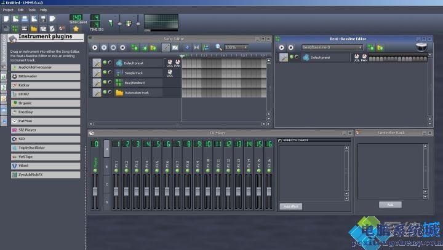This screenshot has width=443, height=250.
Task: Open the Help menu
Action: (x=43, y=10)
